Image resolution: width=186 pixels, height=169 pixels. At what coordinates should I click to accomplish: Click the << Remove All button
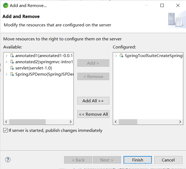[x=93, y=114]
